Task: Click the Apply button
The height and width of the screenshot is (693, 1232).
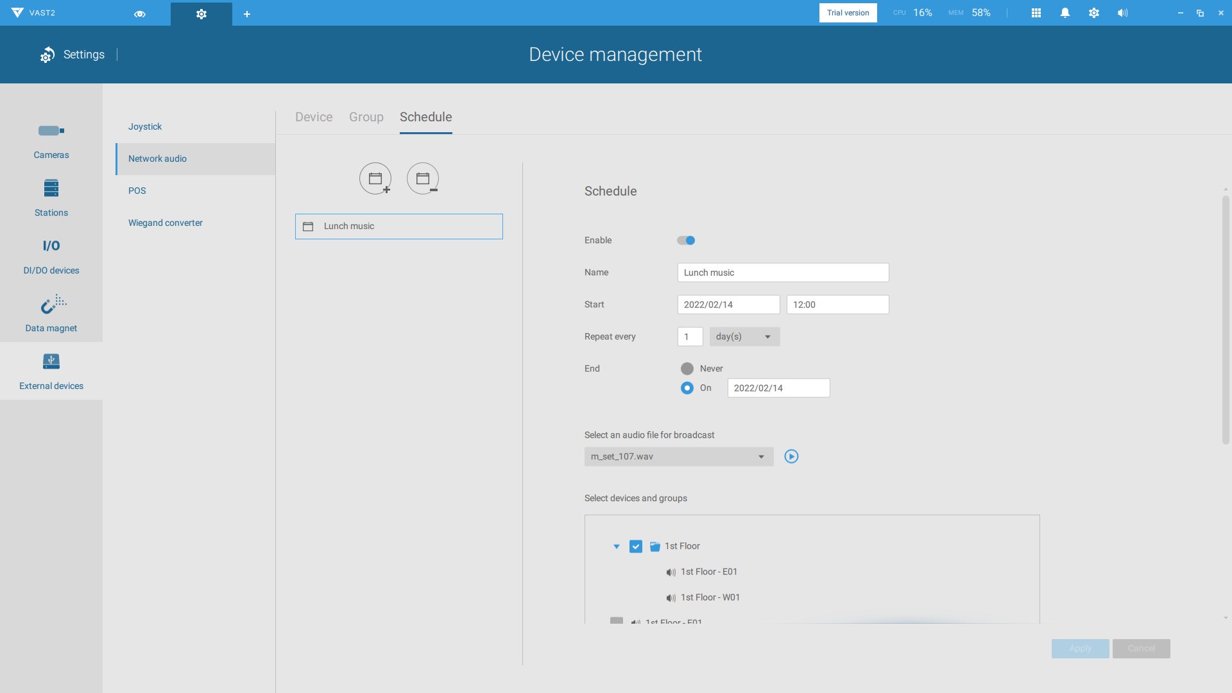Action: tap(1080, 649)
